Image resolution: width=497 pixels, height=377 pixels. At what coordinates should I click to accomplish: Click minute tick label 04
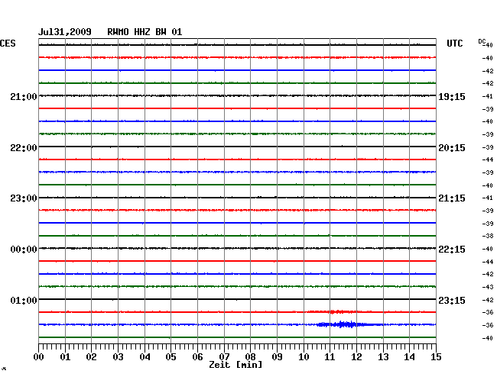point(145,357)
